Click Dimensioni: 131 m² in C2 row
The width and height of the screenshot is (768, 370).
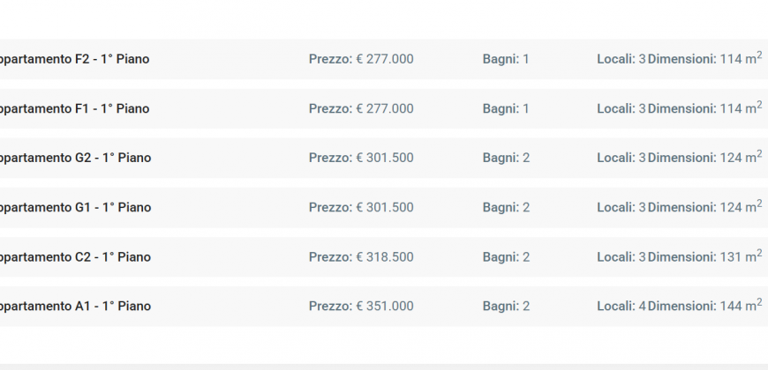click(x=704, y=256)
